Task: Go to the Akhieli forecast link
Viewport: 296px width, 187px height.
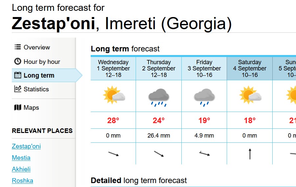Action: click(x=21, y=169)
